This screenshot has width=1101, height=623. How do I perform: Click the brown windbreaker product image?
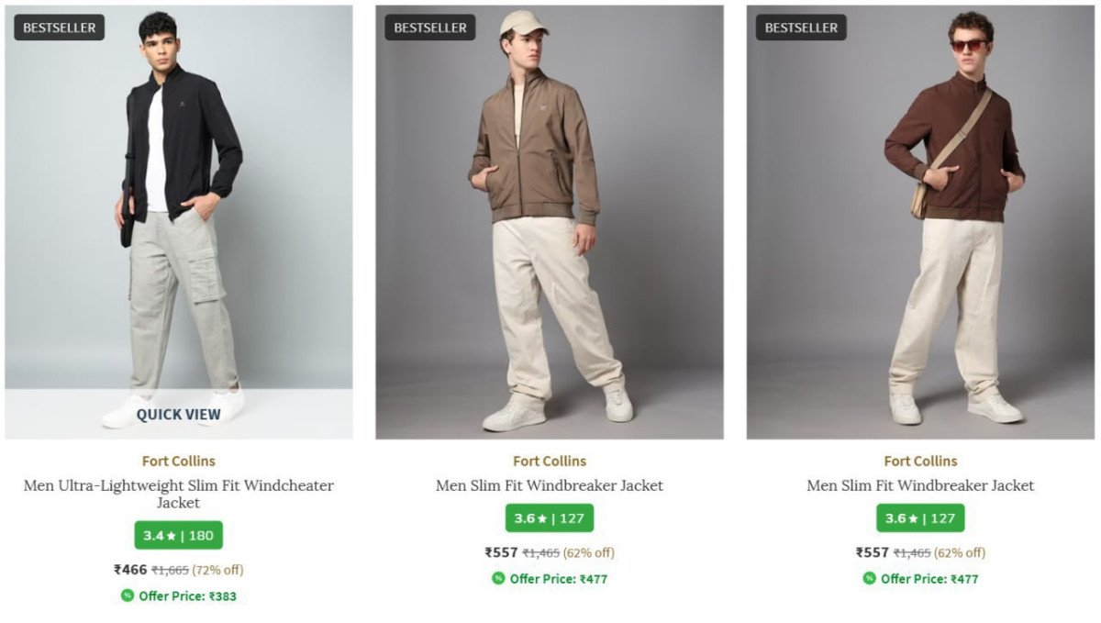920,220
